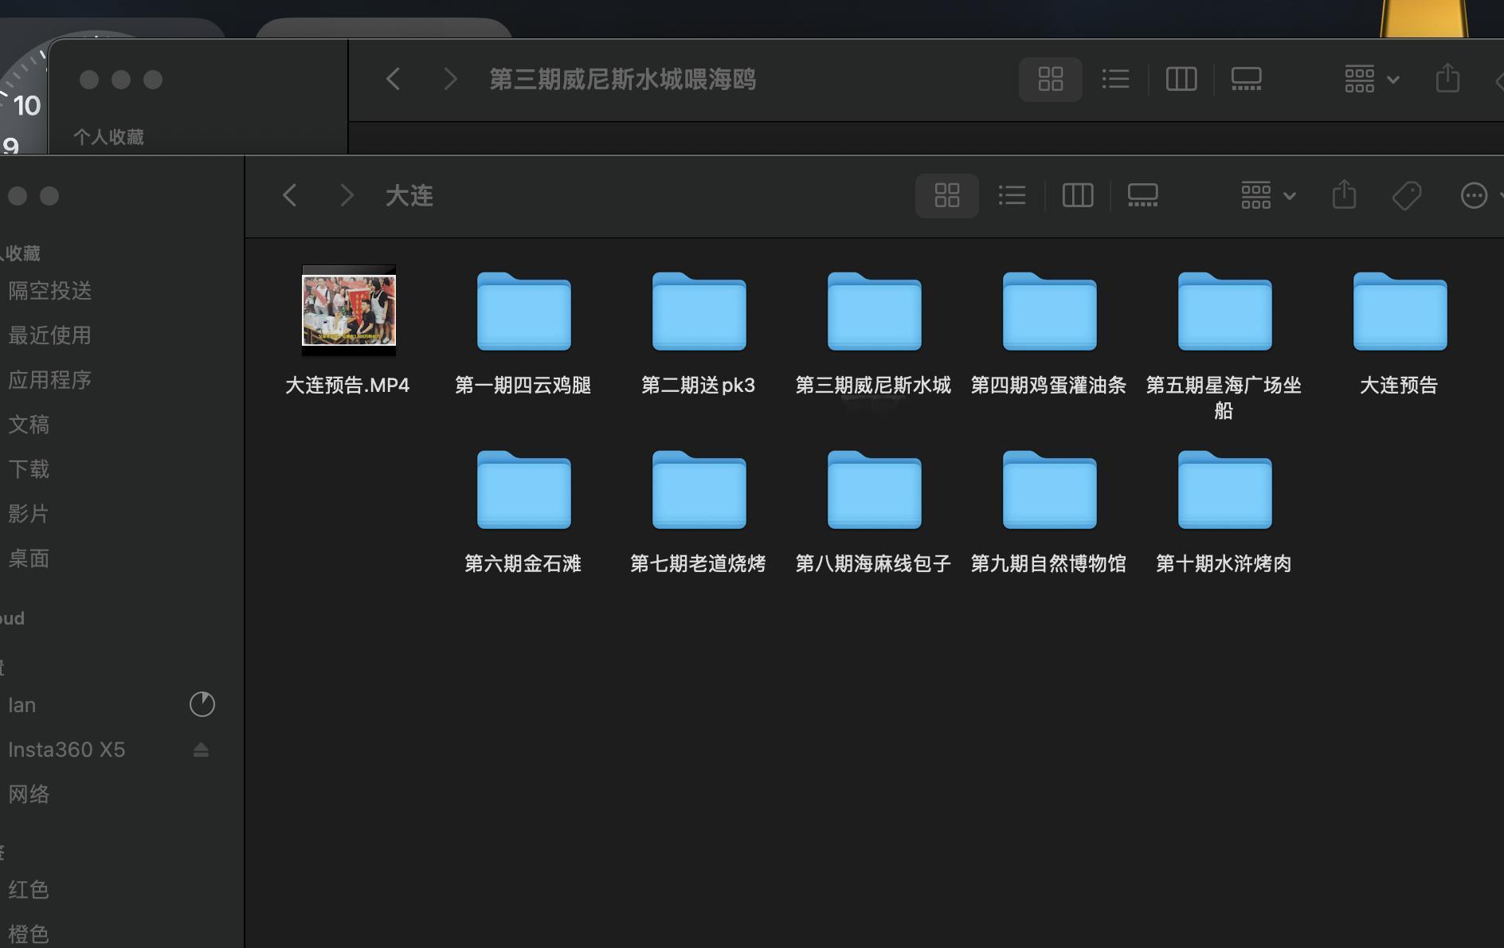Open the 大连预告.MP4 video thumbnail
The image size is (1504, 948).
click(348, 311)
